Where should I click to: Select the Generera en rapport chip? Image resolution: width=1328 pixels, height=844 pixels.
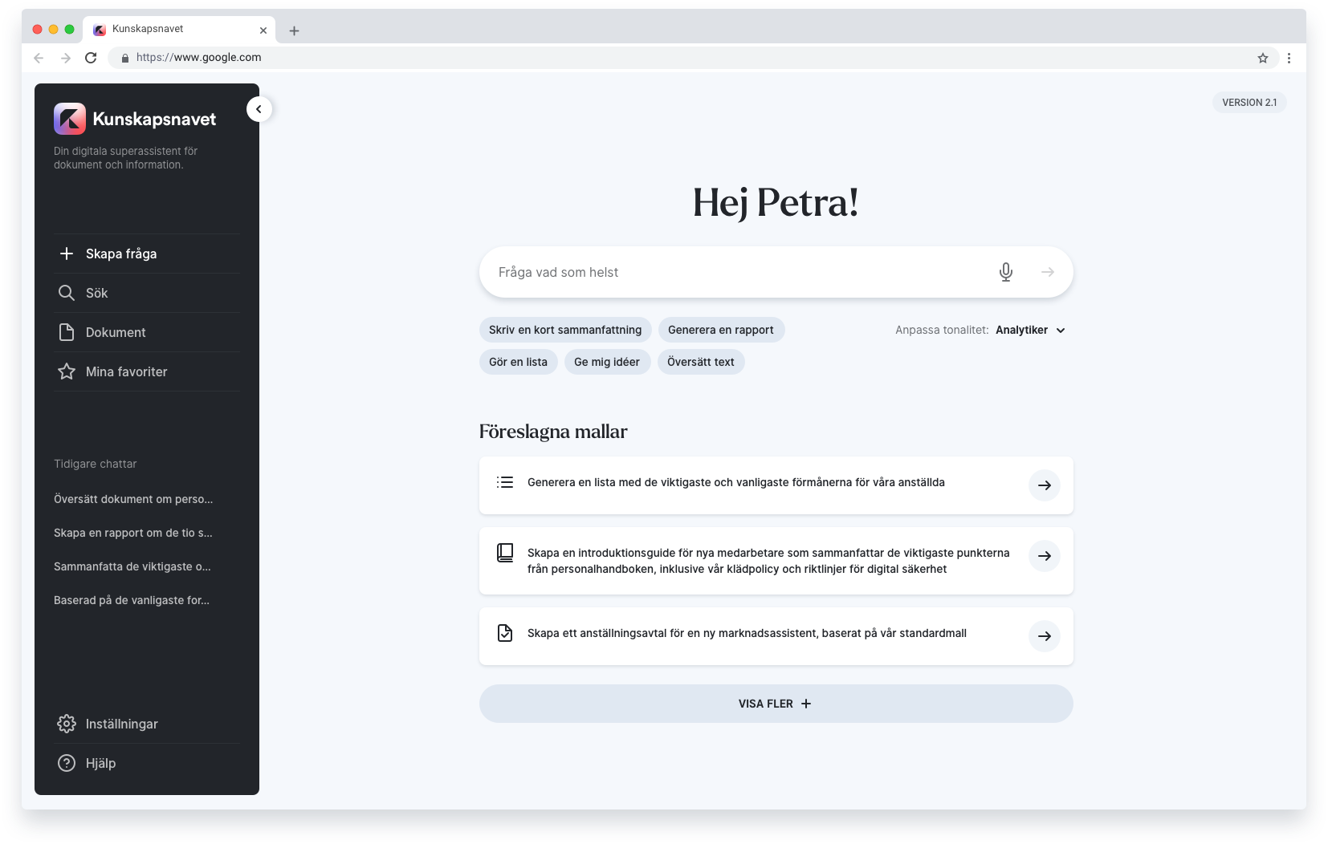(x=721, y=330)
